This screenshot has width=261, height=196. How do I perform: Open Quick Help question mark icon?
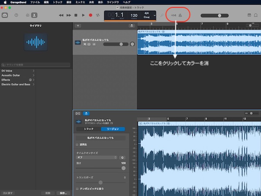pyautogui.click(x=17, y=15)
